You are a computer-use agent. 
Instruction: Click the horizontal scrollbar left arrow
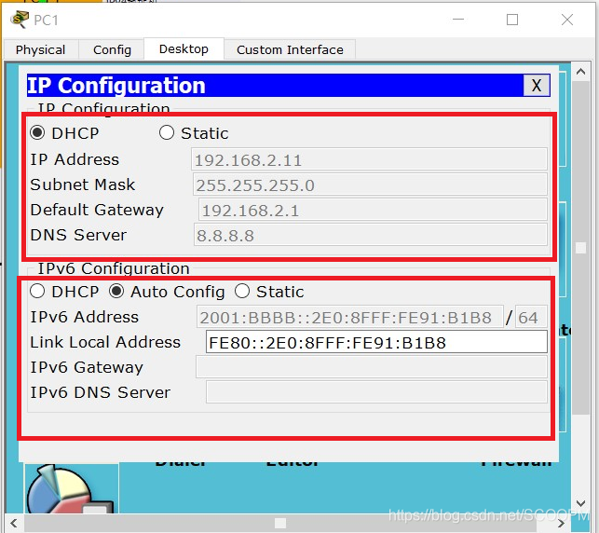14,523
